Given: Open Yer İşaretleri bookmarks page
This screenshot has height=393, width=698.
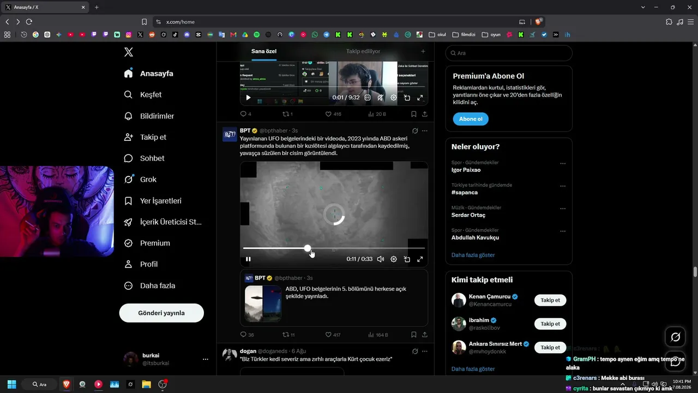Looking at the screenshot, I should click(x=153, y=201).
